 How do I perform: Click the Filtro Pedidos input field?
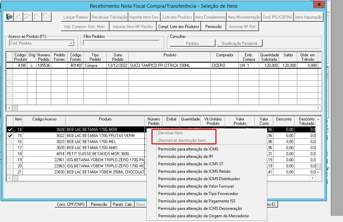point(121,43)
